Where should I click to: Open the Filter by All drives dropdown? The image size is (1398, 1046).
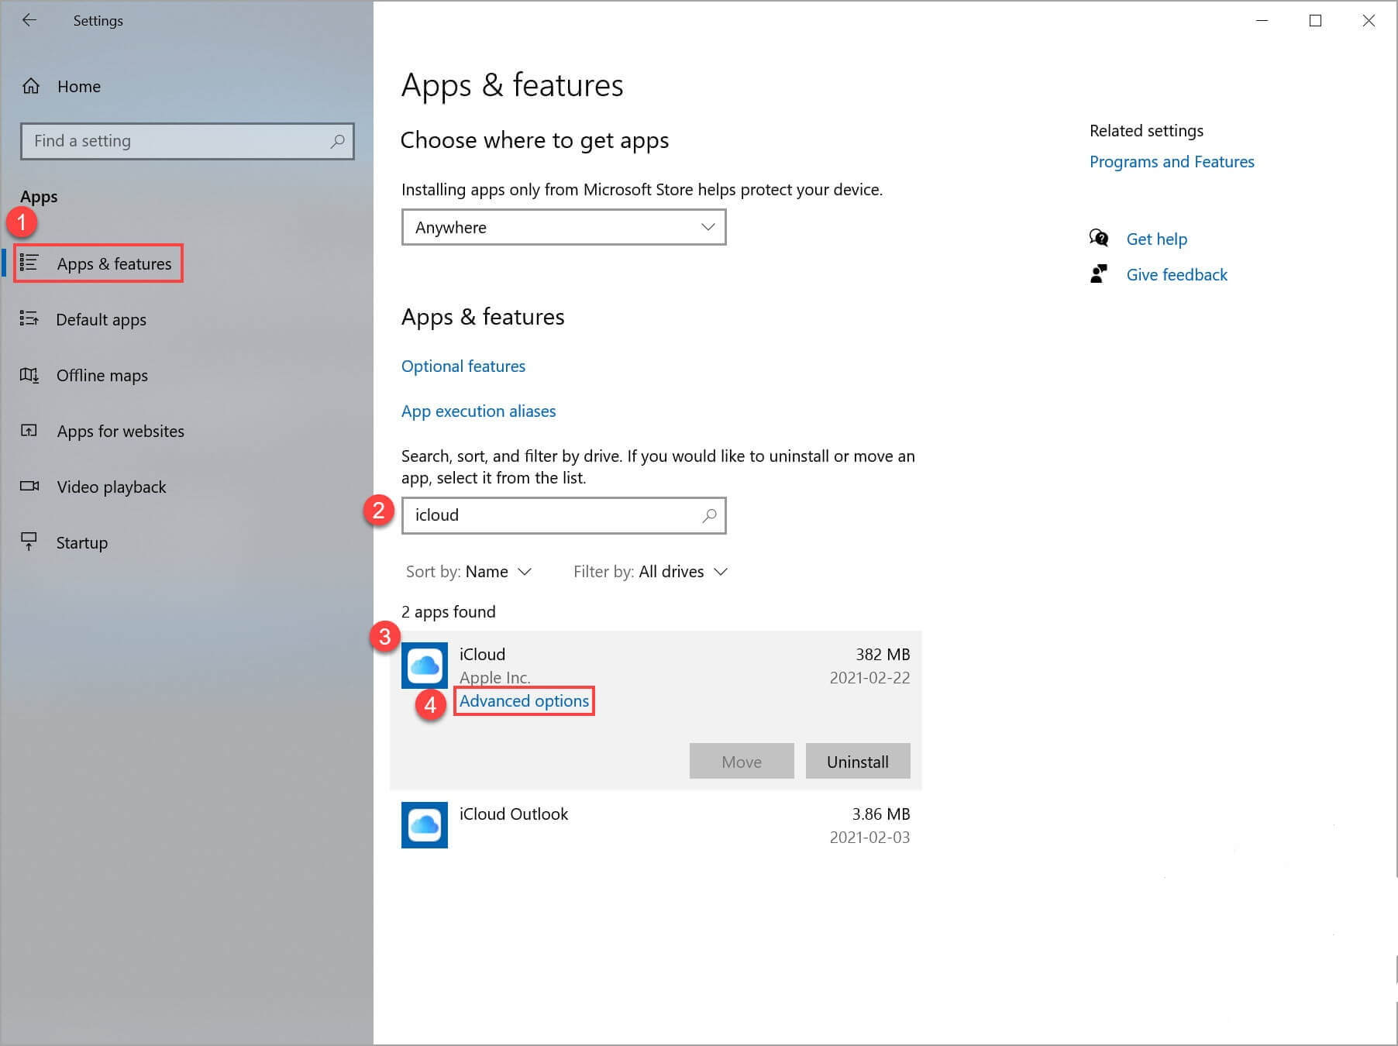pos(650,572)
